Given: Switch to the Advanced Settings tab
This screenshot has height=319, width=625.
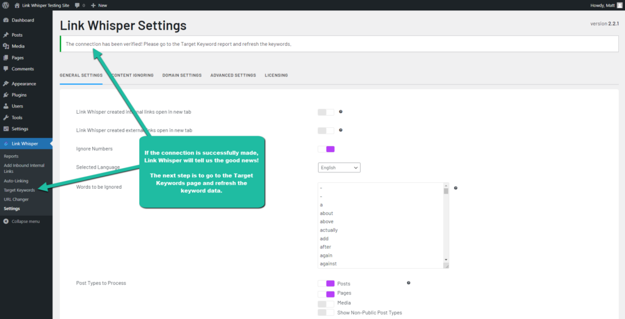Looking at the screenshot, I should pos(233,75).
